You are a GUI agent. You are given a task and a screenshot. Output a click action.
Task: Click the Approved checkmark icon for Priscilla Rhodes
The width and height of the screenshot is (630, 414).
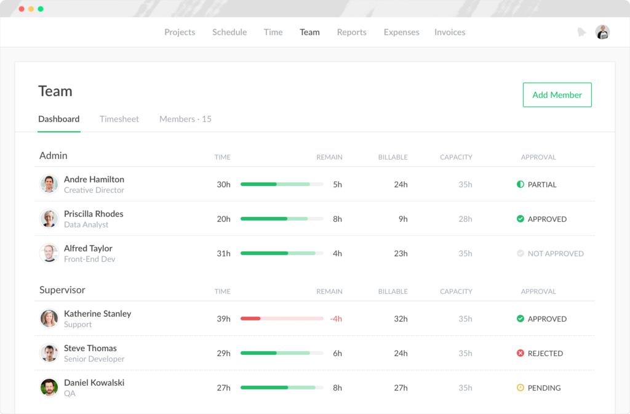pyautogui.click(x=520, y=219)
